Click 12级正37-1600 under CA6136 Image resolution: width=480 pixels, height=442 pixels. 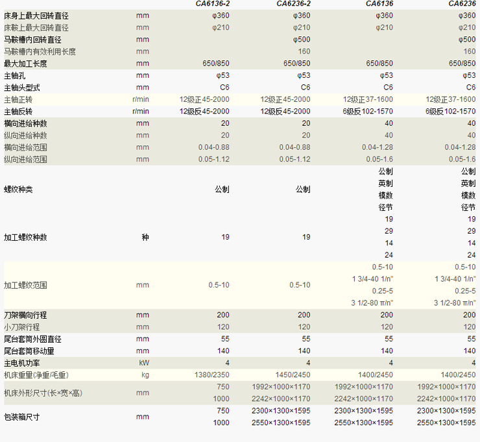click(x=368, y=99)
